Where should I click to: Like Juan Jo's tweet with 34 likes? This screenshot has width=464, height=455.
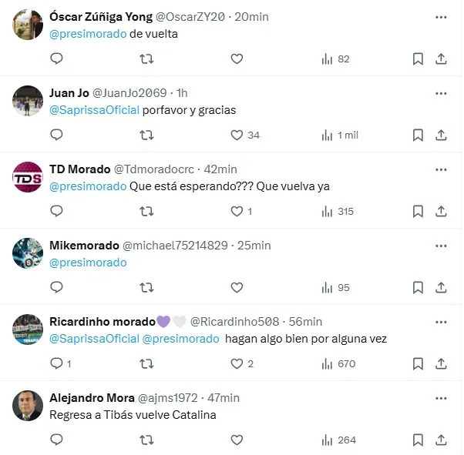coord(237,135)
